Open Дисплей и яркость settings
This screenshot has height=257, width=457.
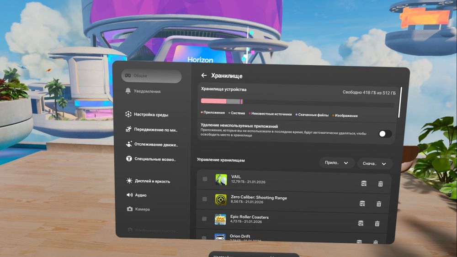coord(153,181)
